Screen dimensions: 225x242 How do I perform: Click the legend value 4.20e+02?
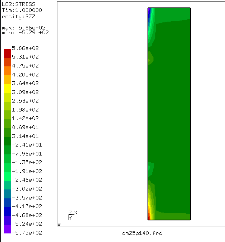25,75
